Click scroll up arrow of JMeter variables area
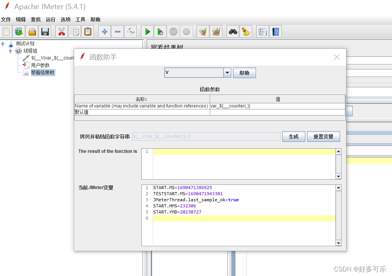This screenshot has height=276, width=392. click(339, 188)
